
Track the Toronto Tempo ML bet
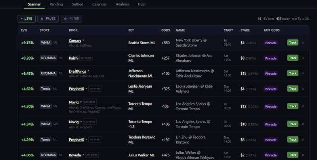pyautogui.click(x=293, y=106)
